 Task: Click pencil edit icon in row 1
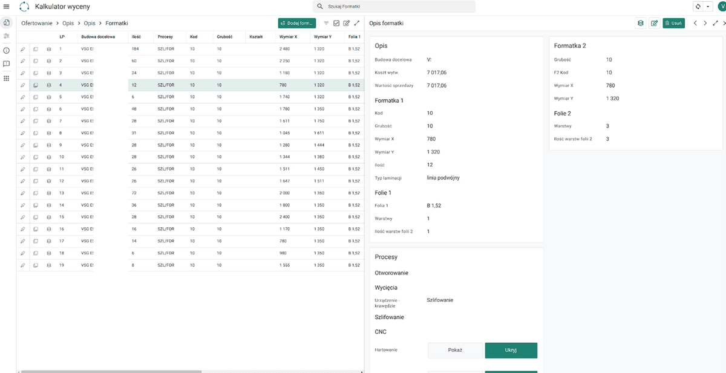(x=22, y=48)
